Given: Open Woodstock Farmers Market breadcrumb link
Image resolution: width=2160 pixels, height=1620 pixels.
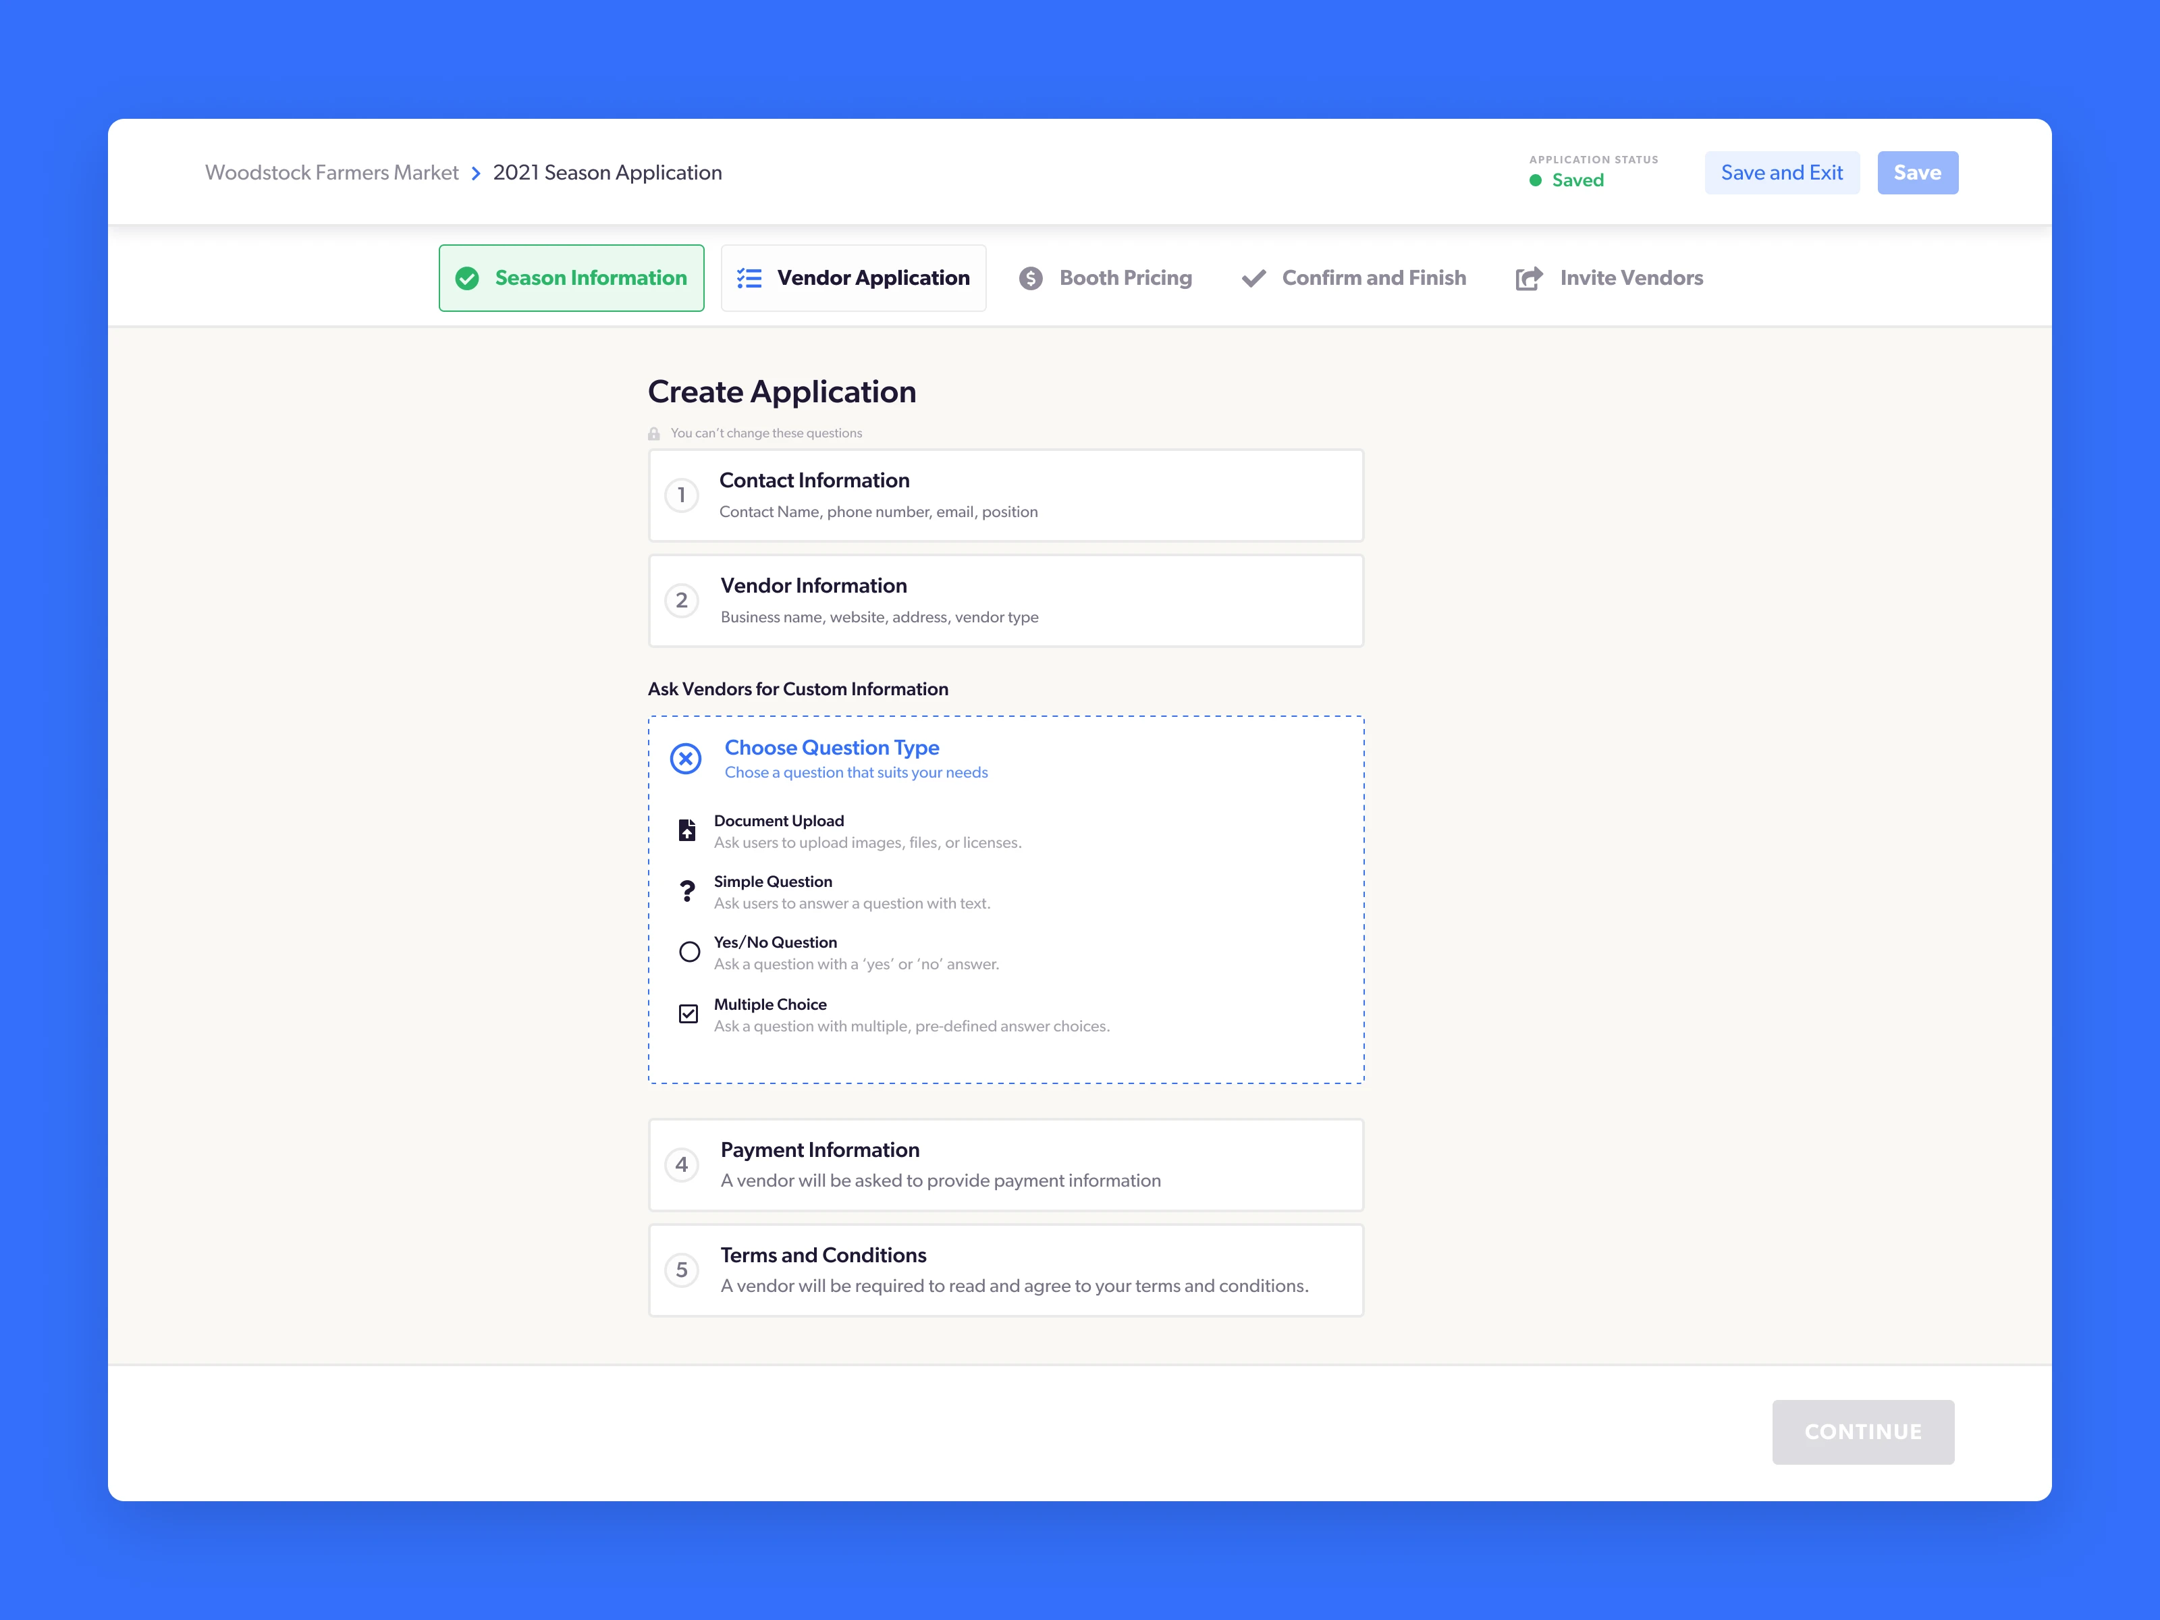Looking at the screenshot, I should (331, 172).
